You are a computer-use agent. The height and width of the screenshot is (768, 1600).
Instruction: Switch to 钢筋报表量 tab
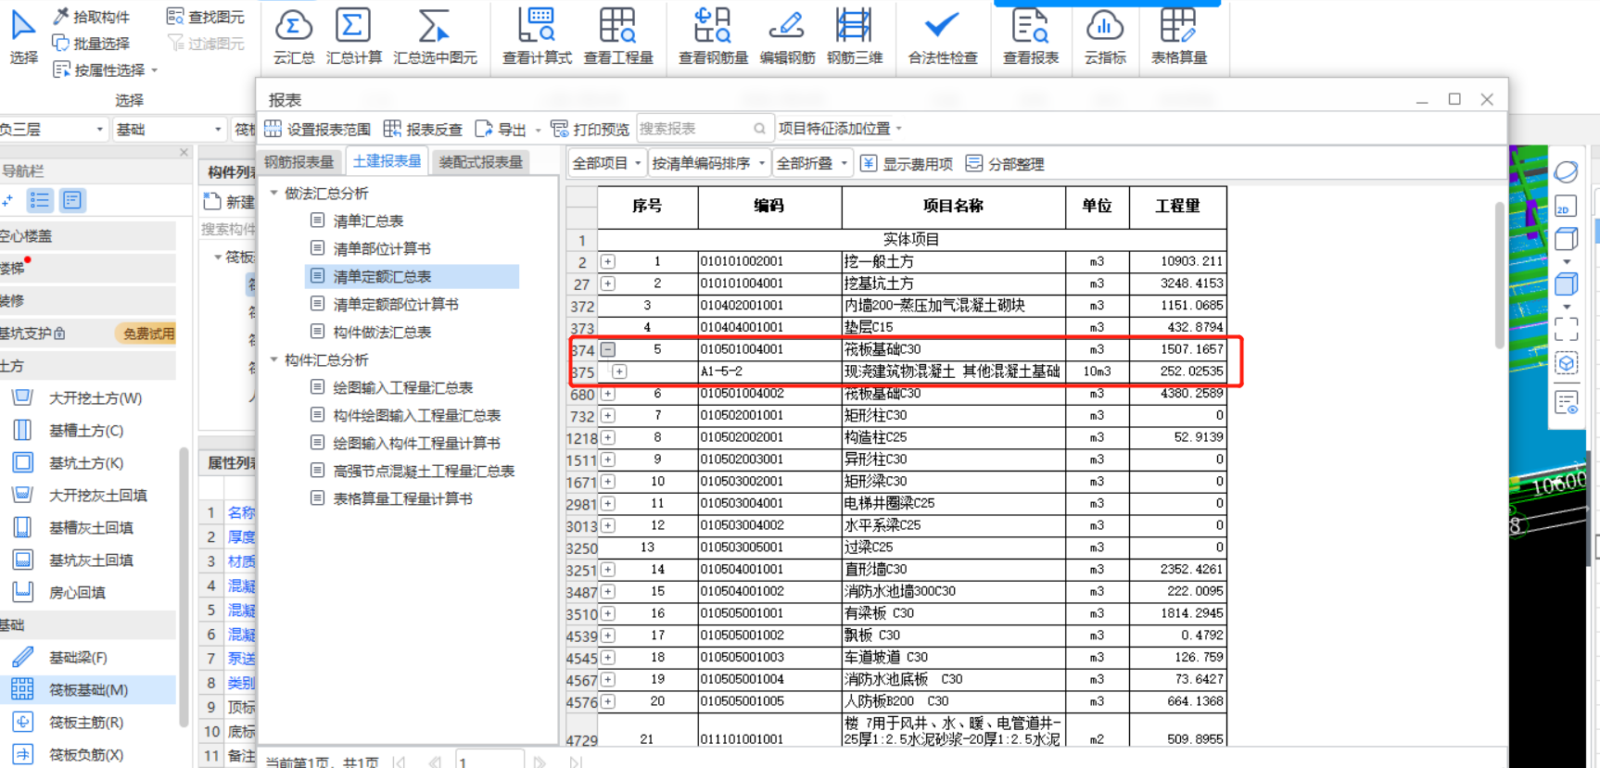click(298, 162)
